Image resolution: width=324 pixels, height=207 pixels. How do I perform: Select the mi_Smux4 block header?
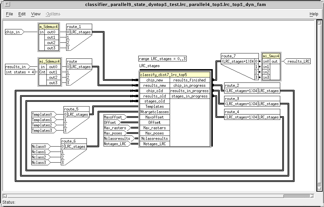(271, 56)
